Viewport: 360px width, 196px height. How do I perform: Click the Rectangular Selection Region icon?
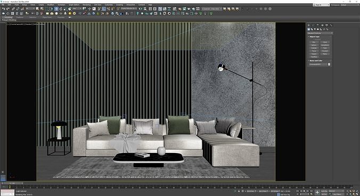coord(47,8)
